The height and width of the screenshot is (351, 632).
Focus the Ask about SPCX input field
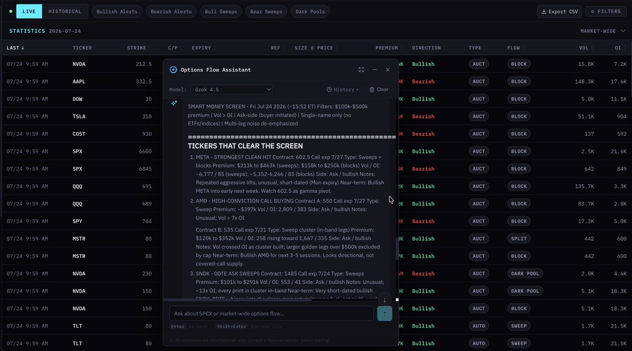click(271, 314)
